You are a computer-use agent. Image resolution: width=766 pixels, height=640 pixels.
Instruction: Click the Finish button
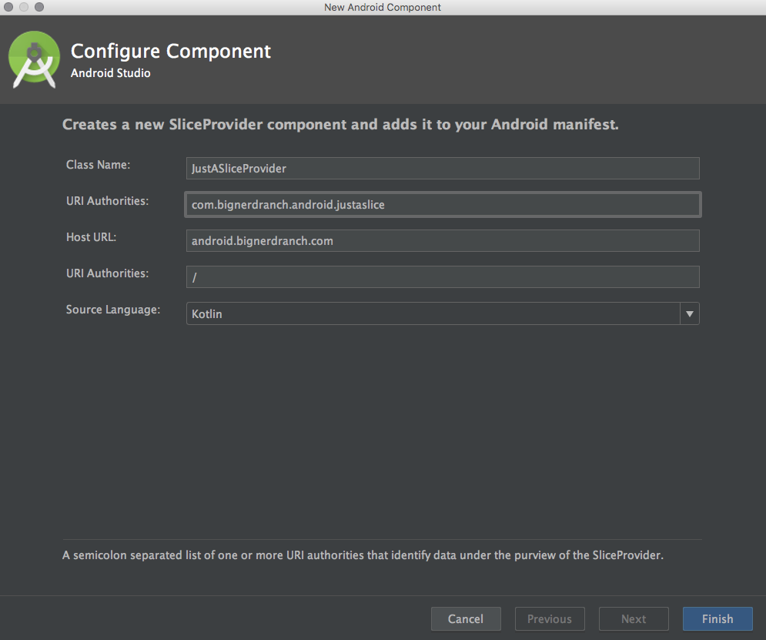pos(717,619)
